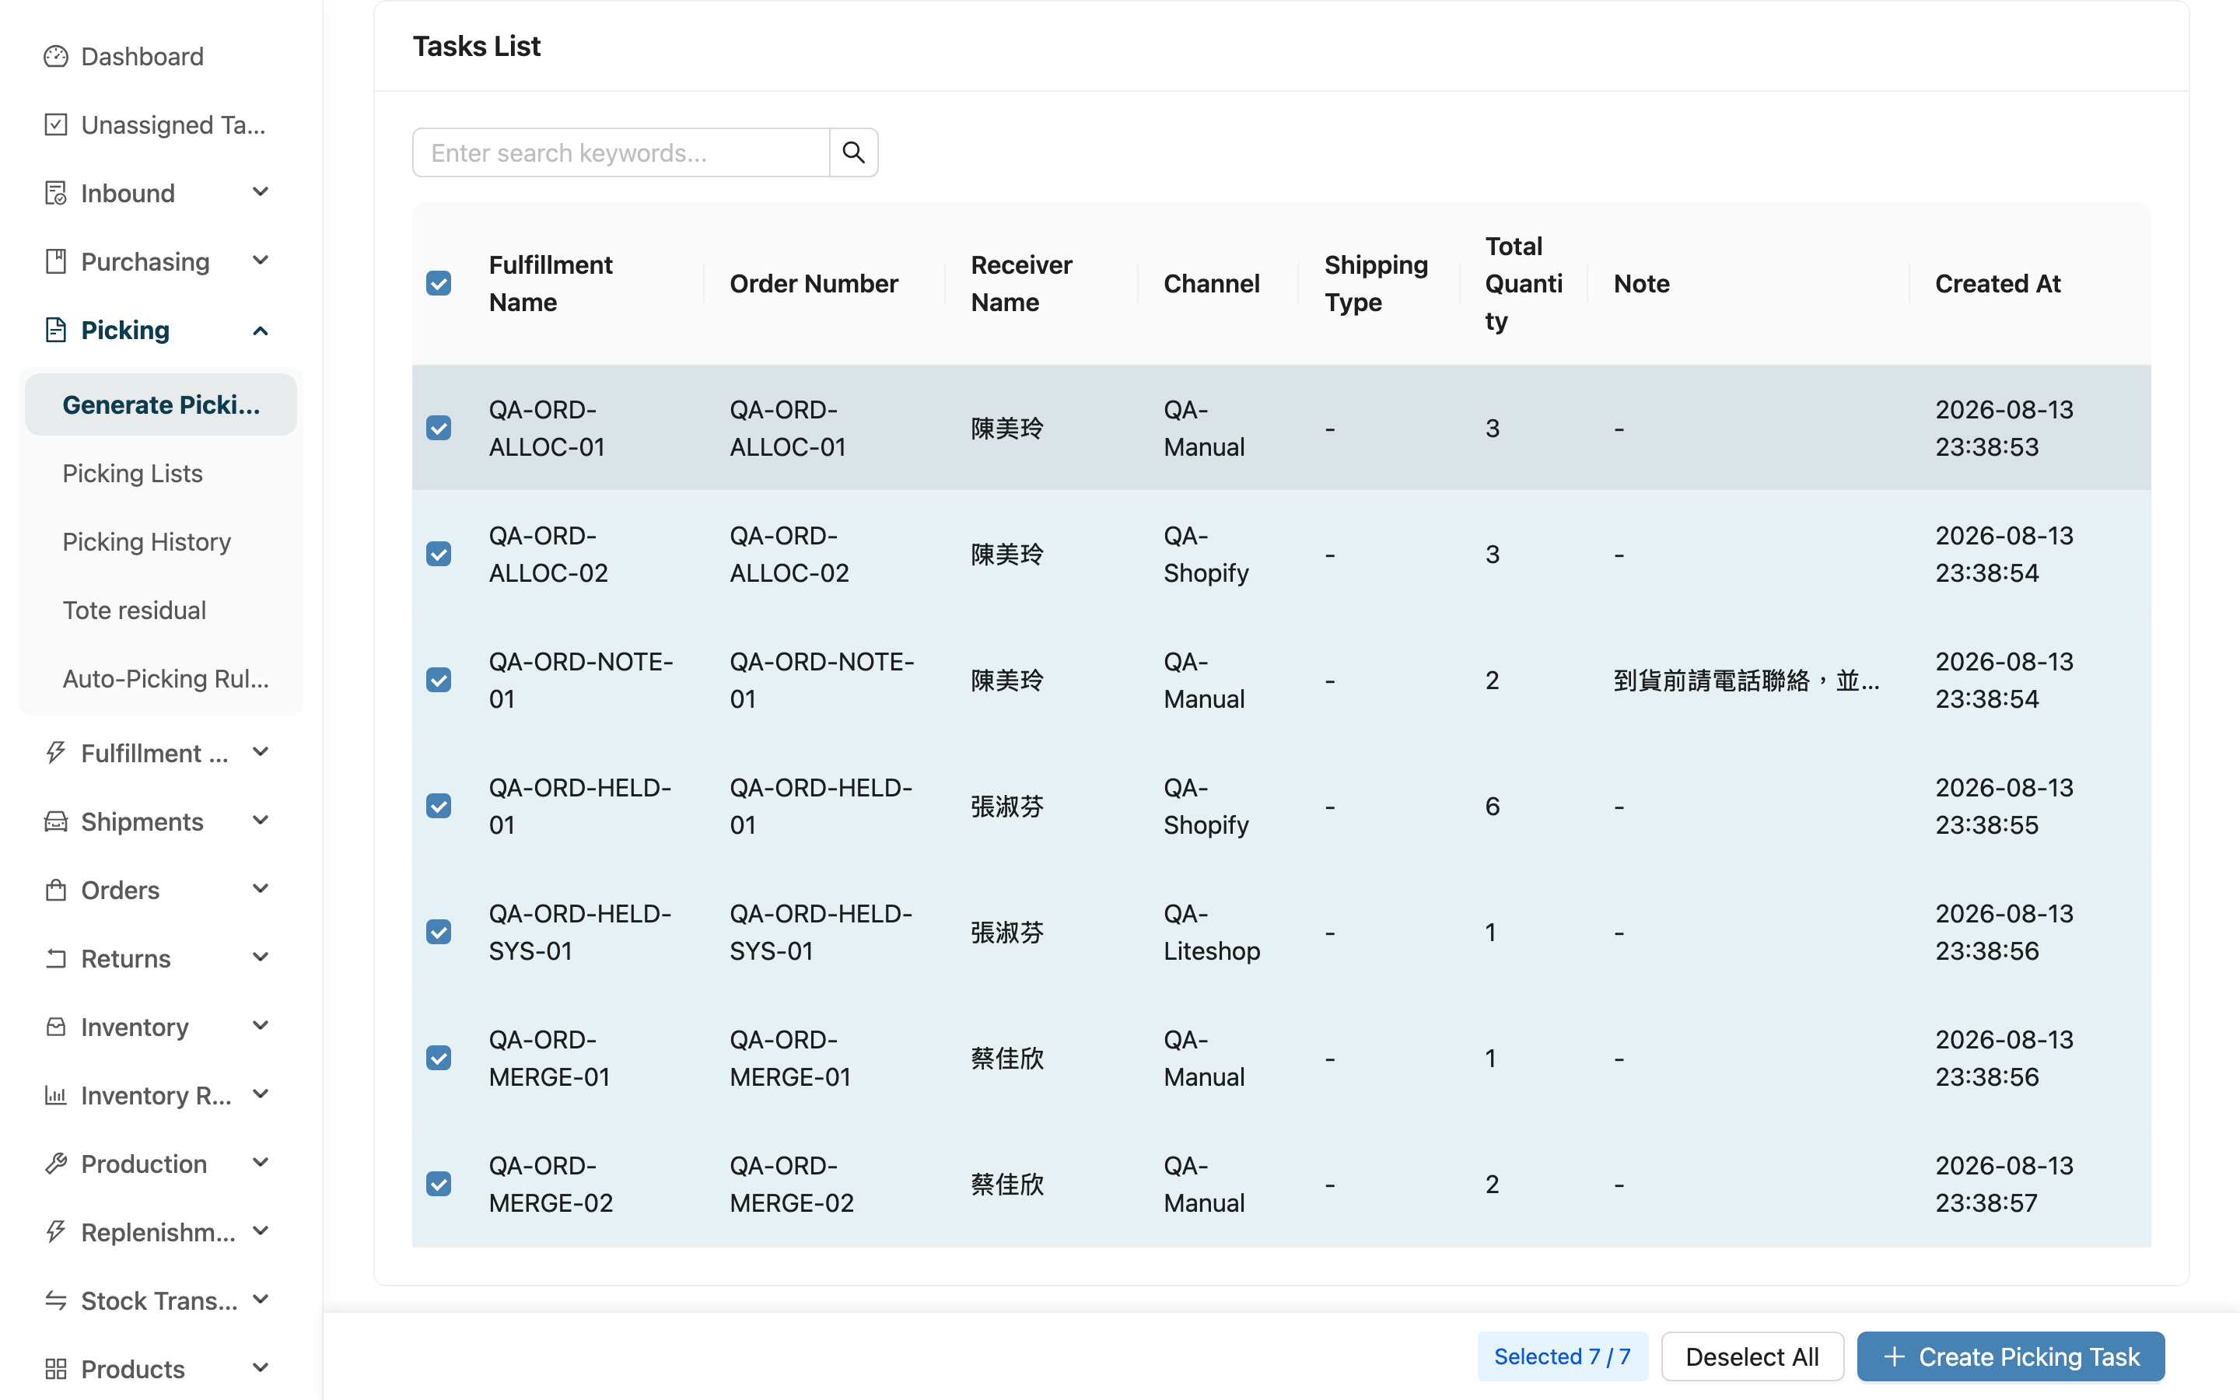Collapse the Picking menu chevron

(261, 331)
